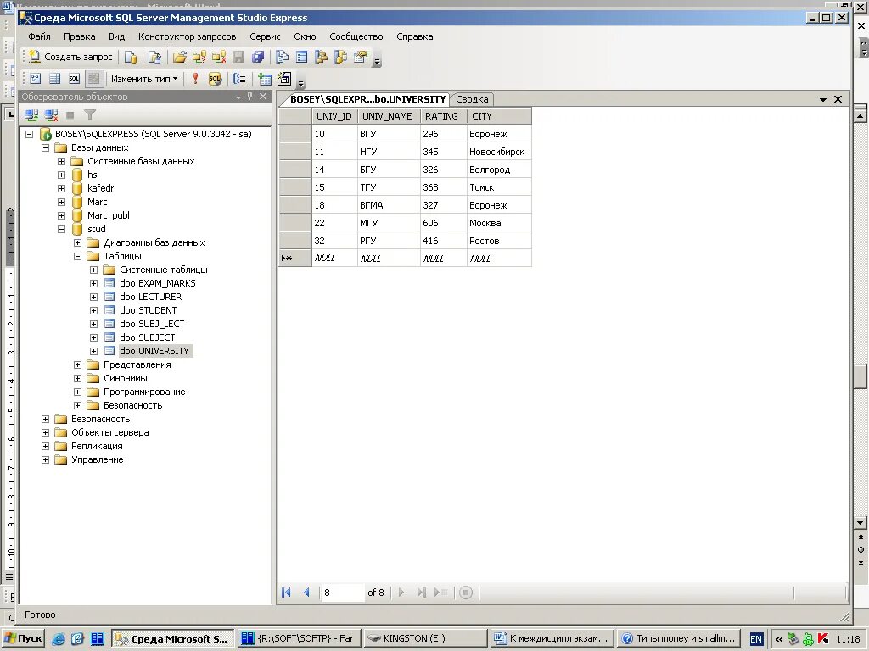The height and width of the screenshot is (651, 869).
Task: Click Connect icon in Object Explorer toolbar
Action: [31, 114]
